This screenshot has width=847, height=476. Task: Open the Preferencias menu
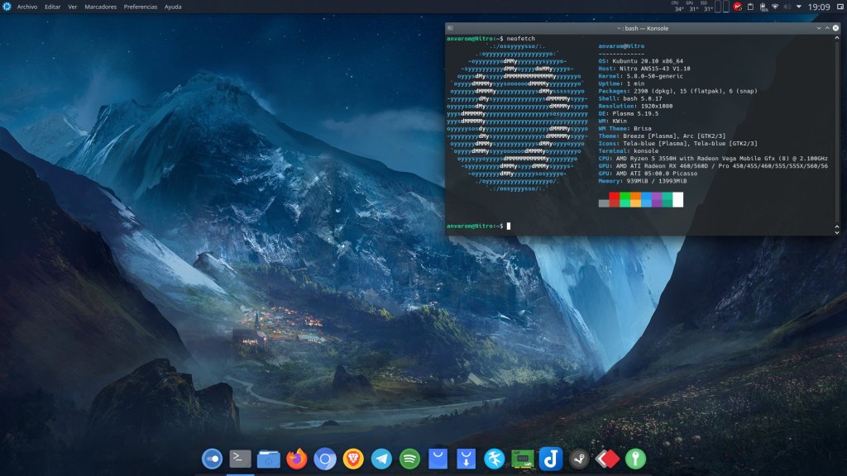click(x=140, y=7)
